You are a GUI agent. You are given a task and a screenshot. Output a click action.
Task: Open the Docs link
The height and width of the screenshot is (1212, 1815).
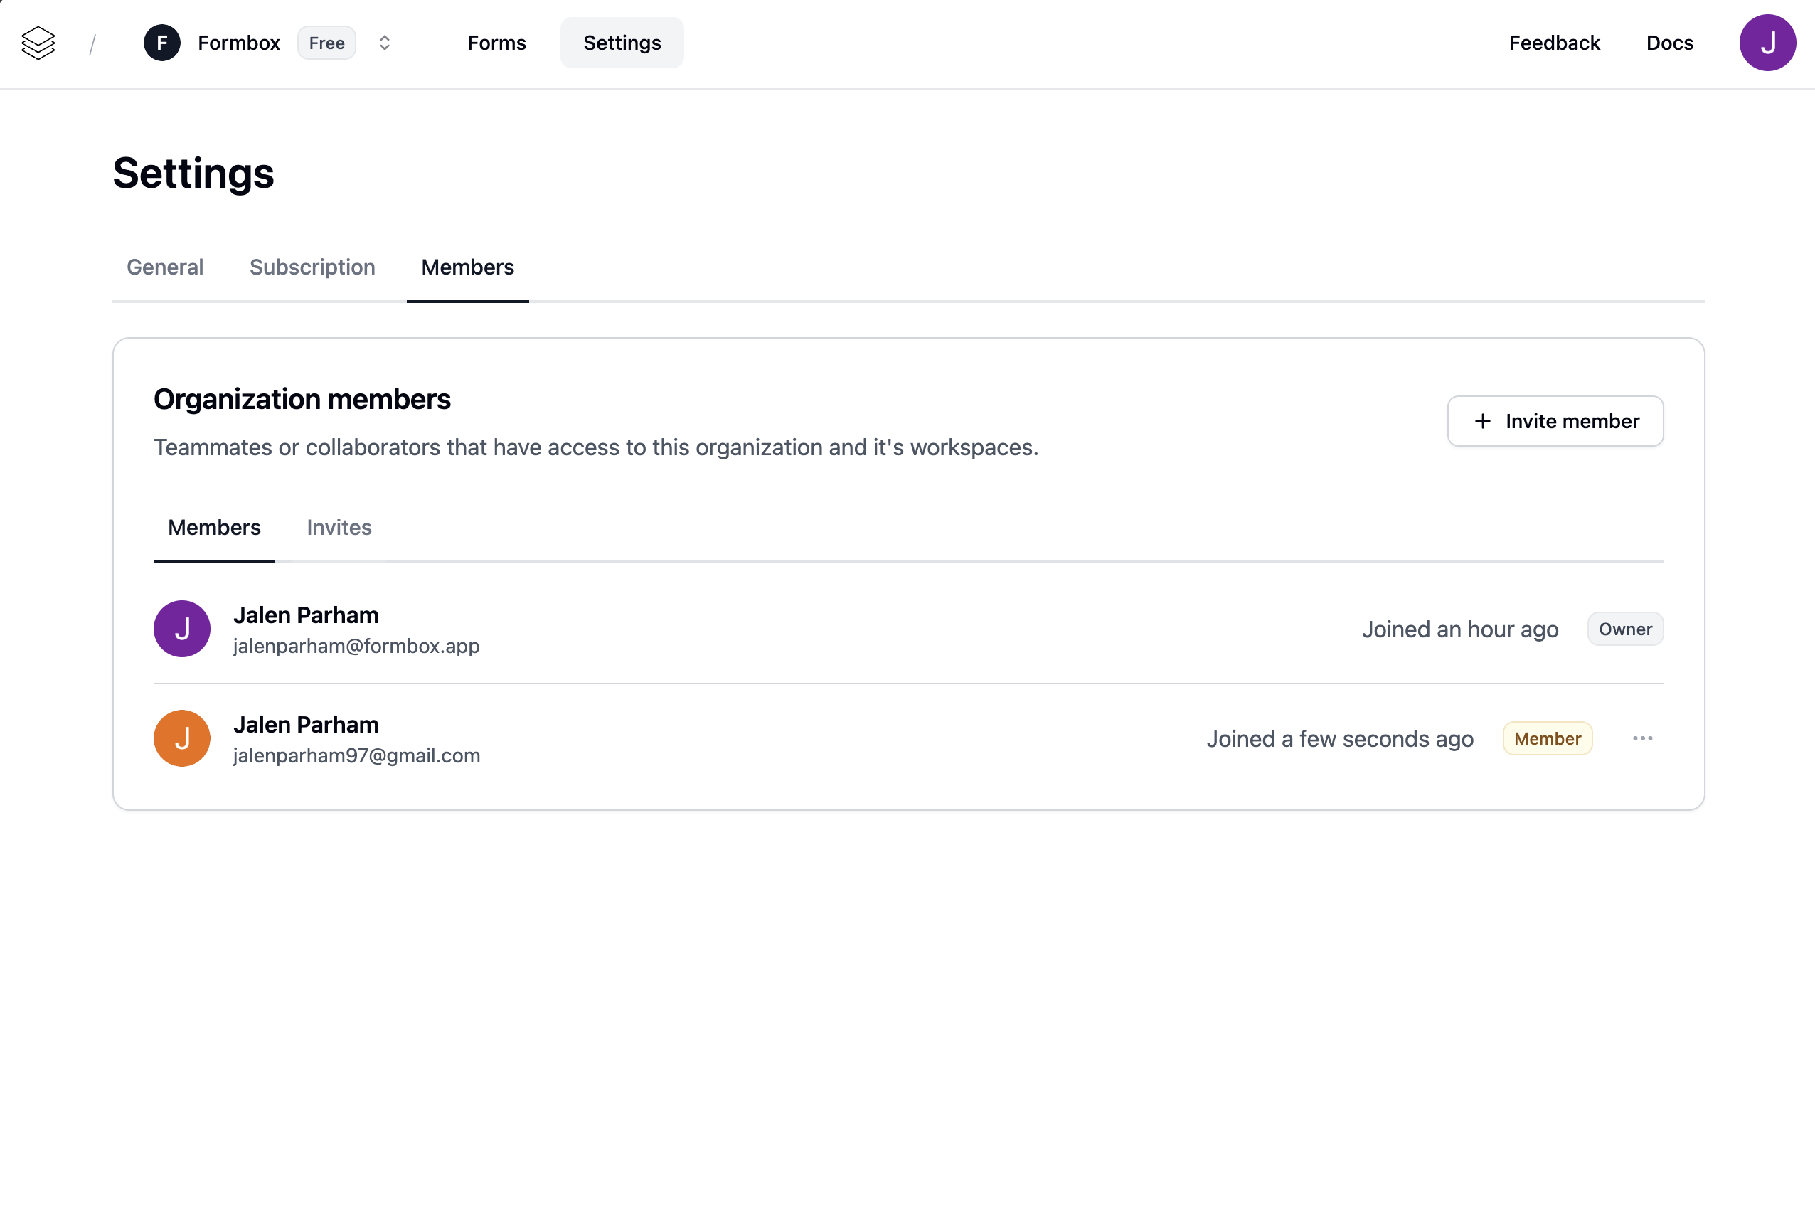[x=1669, y=43]
